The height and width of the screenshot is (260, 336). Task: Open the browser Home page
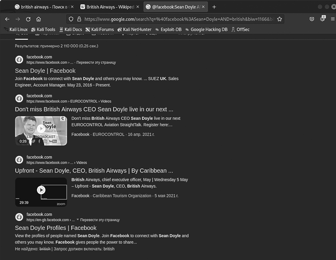[x=39, y=19]
